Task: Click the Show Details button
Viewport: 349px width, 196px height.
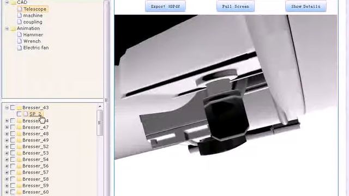Action: tap(306, 6)
